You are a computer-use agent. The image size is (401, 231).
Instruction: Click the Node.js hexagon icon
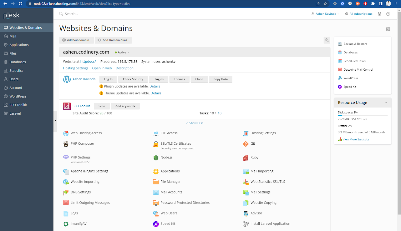pyautogui.click(x=156, y=158)
